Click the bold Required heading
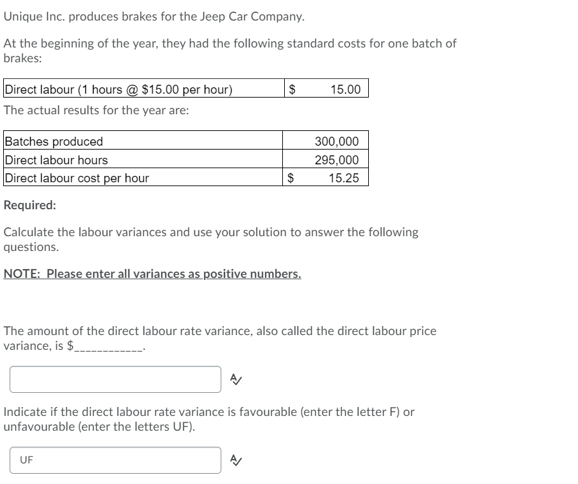The height and width of the screenshot is (484, 578). click(x=30, y=205)
